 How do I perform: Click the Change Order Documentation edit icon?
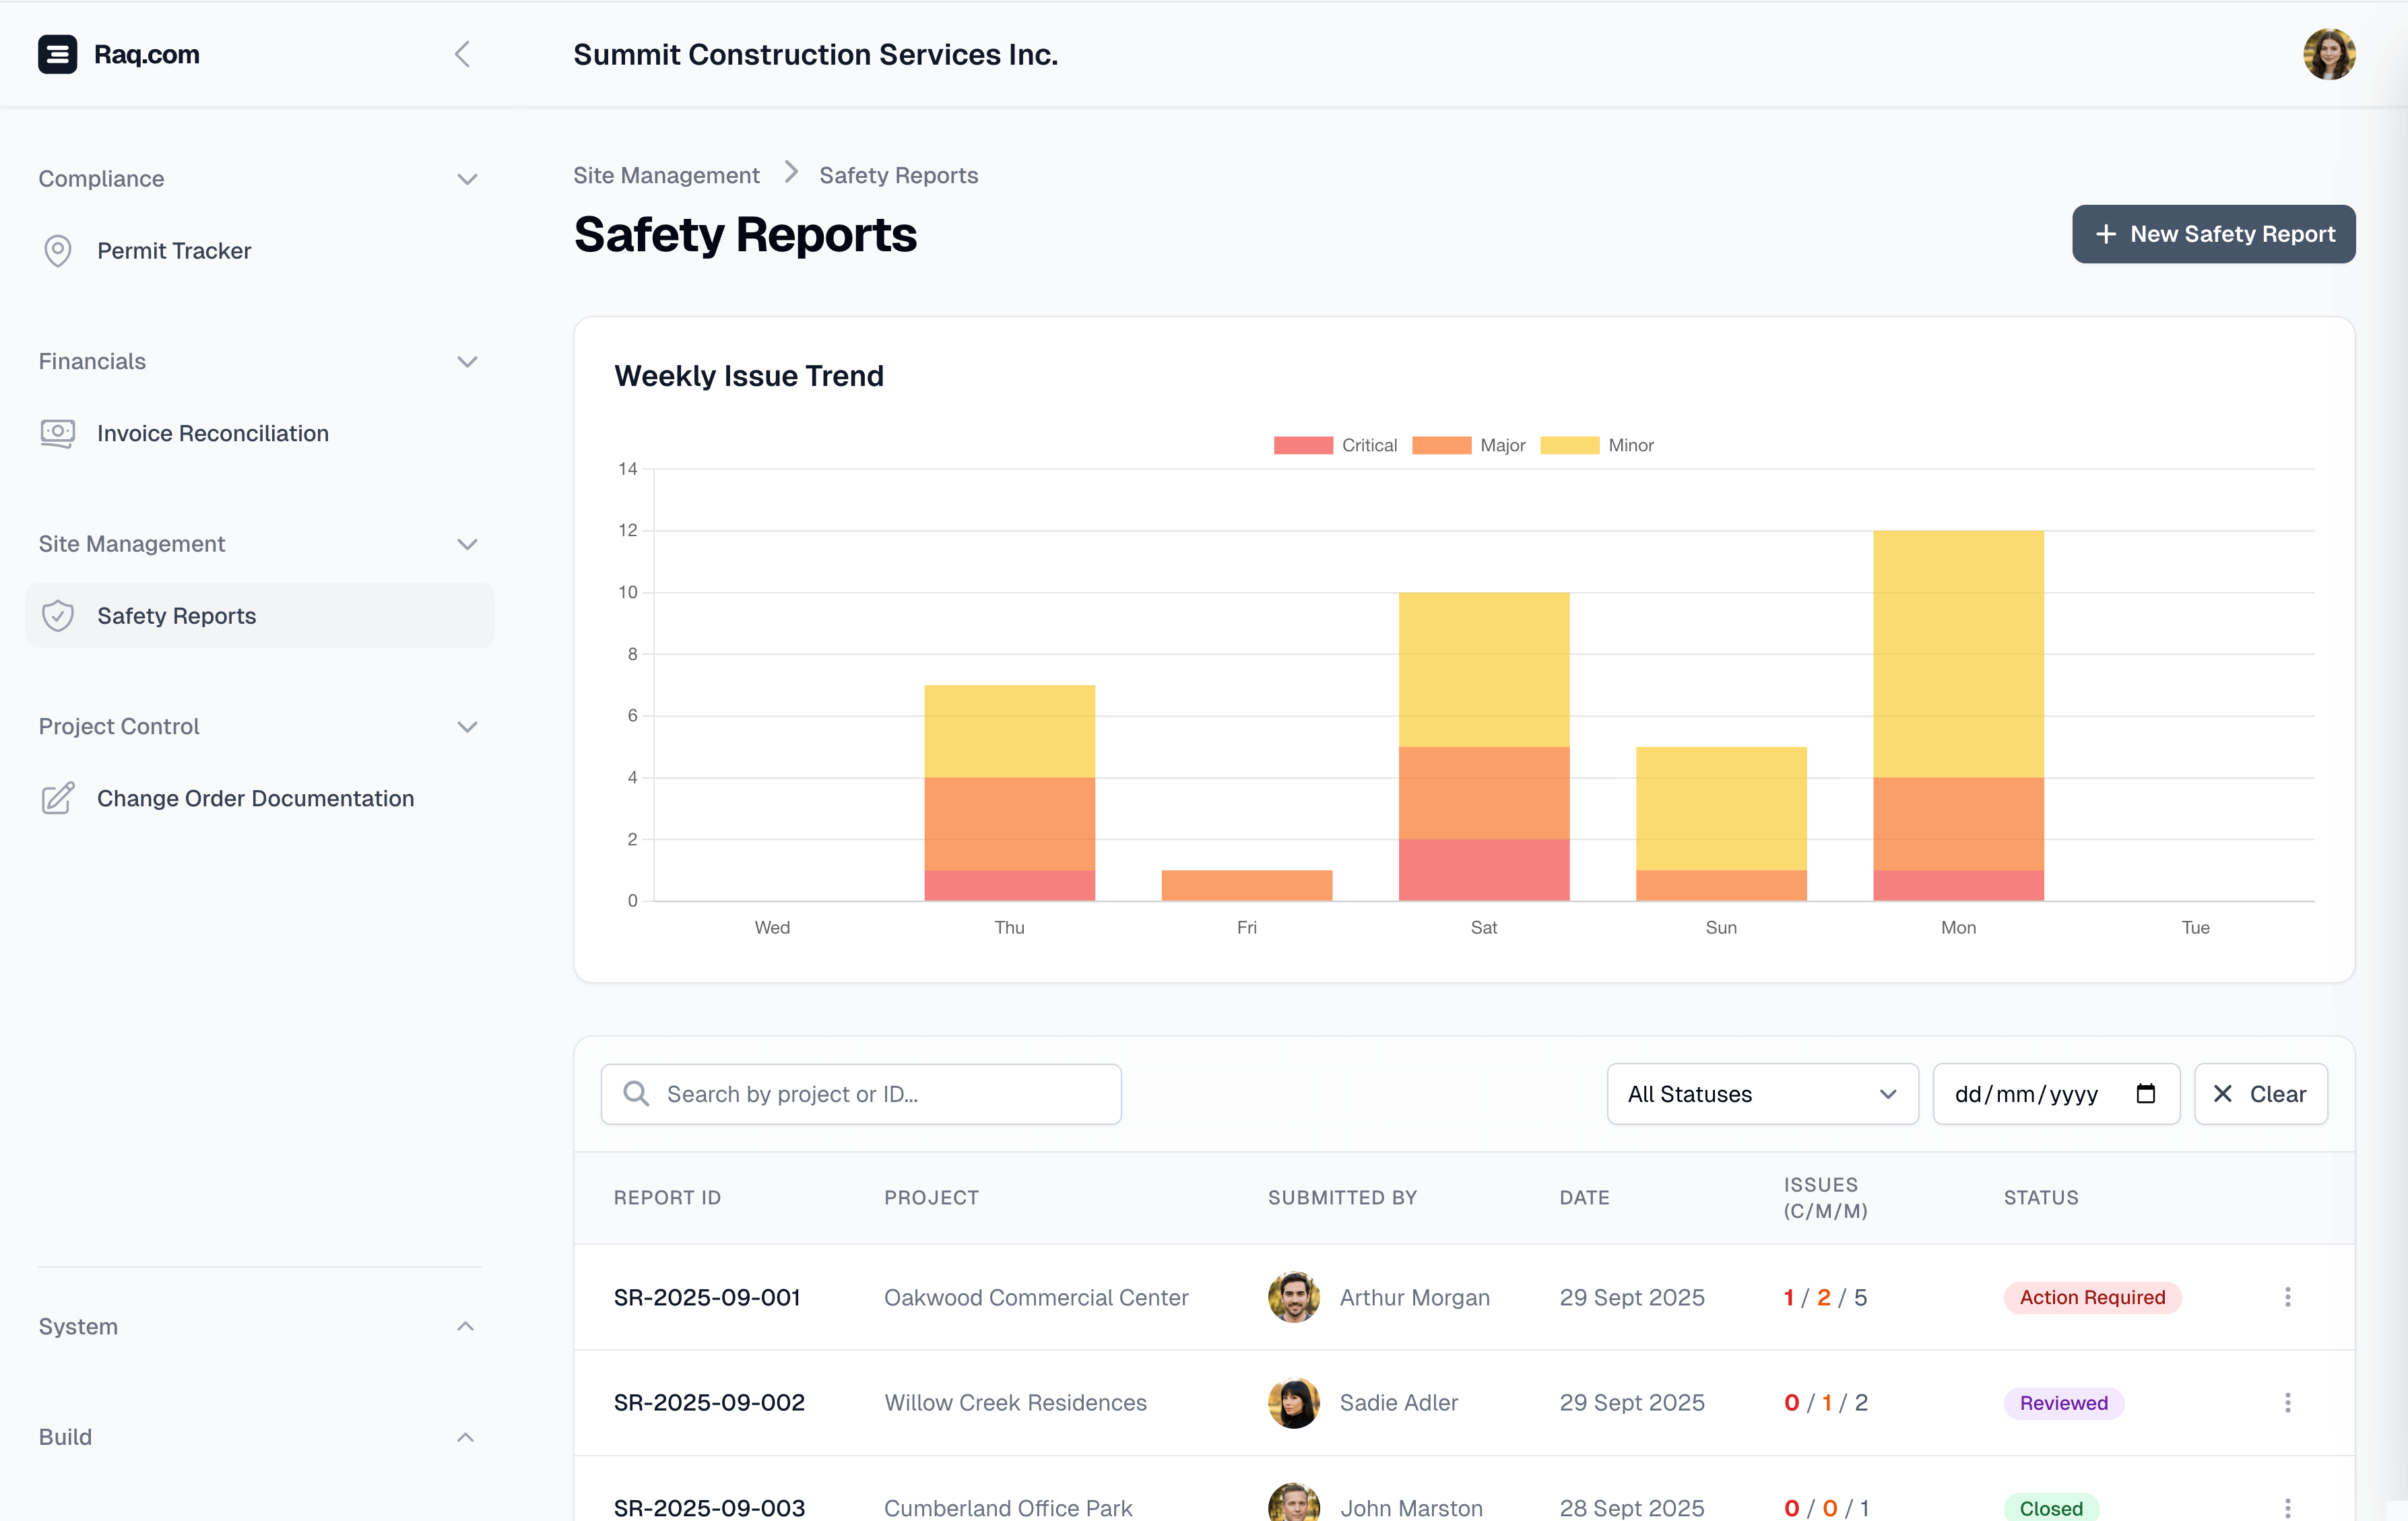(58, 798)
